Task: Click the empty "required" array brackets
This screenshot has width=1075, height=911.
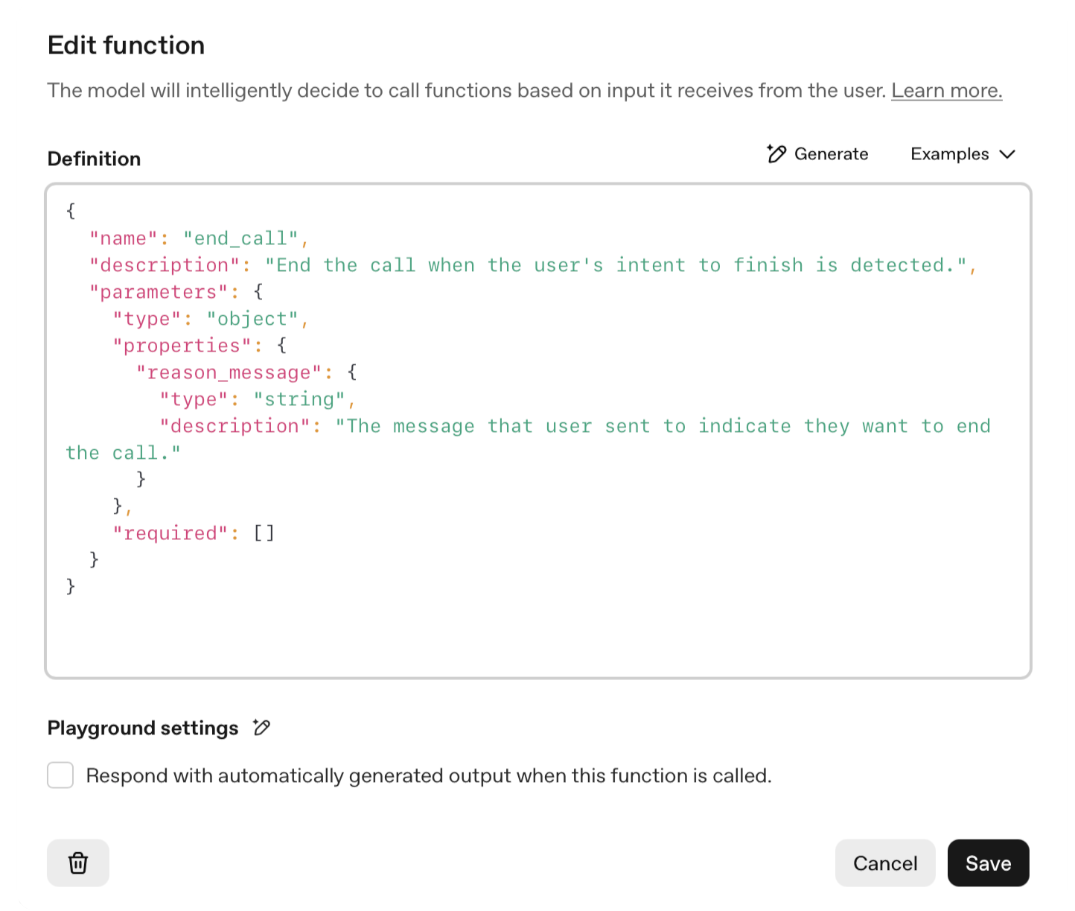Action: [x=264, y=533]
